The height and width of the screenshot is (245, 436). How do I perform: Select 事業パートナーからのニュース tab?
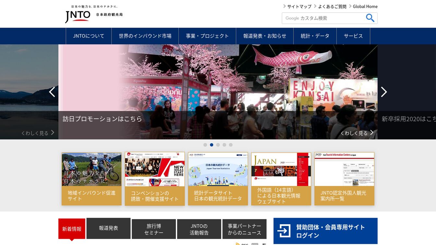click(244, 229)
